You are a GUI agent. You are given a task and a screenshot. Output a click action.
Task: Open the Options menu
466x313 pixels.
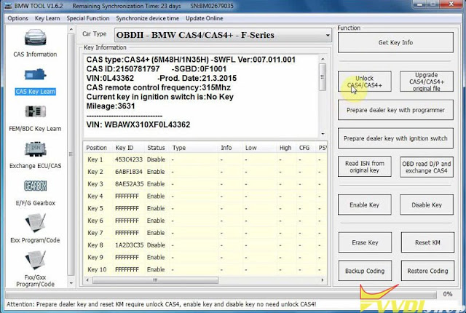point(17,18)
